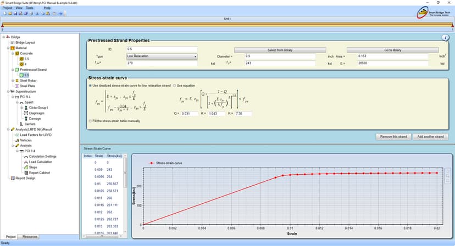
Task: Click the Material node icon
Action: point(13,48)
